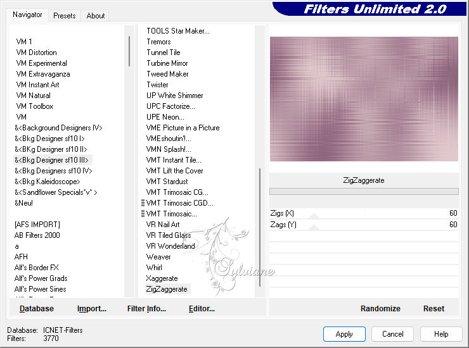Select VM Natural category
This screenshot has height=348, width=469.
point(33,96)
